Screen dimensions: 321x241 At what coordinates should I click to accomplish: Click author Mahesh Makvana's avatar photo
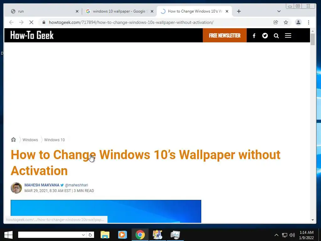[x=16, y=188]
